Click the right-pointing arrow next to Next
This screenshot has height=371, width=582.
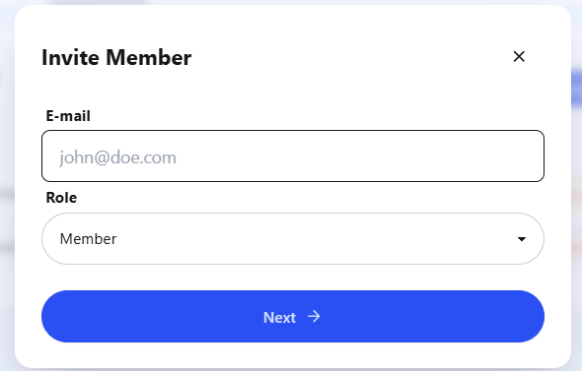pos(314,317)
